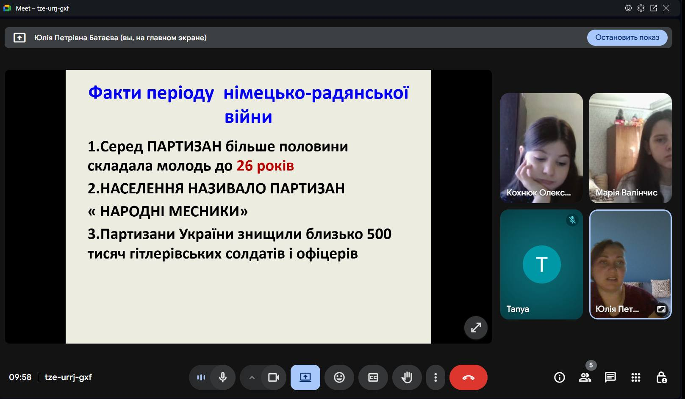The height and width of the screenshot is (399, 685).
Task: Select Марія Валінчис video tile
Action: (x=630, y=148)
